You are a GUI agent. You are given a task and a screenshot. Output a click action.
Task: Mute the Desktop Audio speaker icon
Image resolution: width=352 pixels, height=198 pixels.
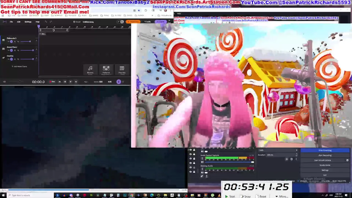(x=202, y=172)
